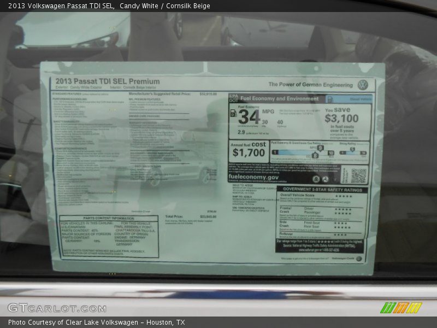Click the Volkswagen logo on the sticker
Image resolution: width=437 pixels, height=328 pixels.
coord(363,85)
